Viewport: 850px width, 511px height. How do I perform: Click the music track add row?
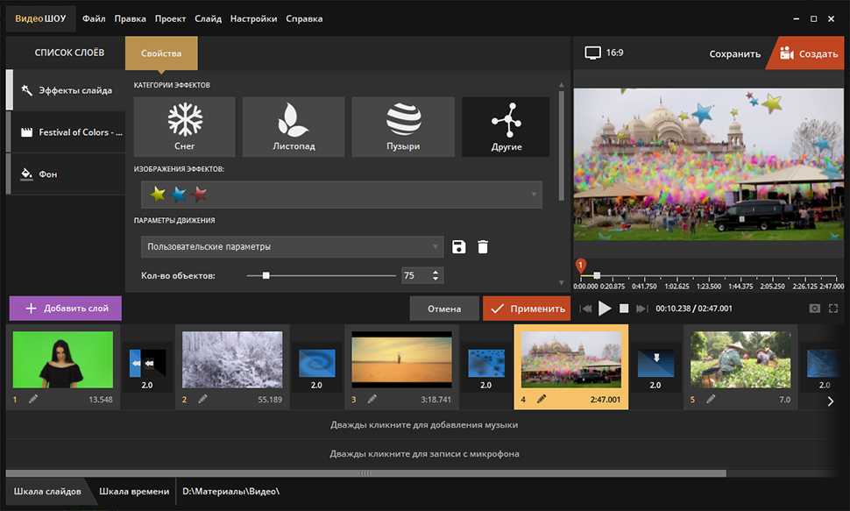pyautogui.click(x=424, y=425)
